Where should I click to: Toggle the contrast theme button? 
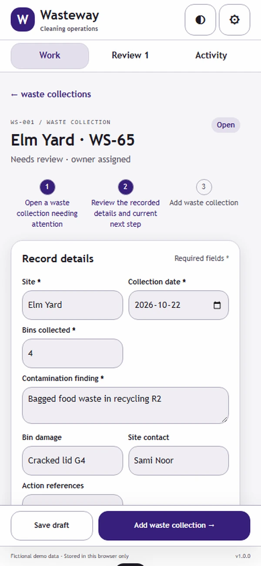point(201,20)
